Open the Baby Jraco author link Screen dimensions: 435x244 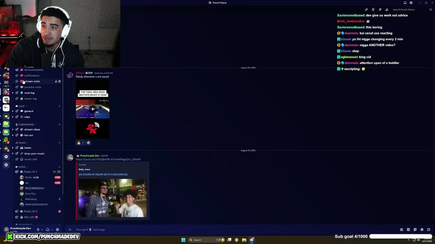point(84,169)
